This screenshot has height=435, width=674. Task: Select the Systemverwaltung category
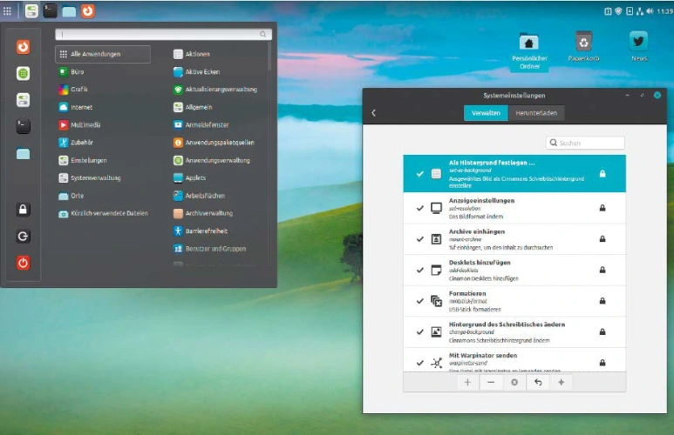95,177
